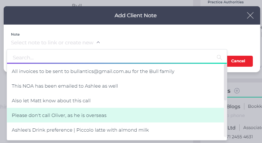Click the search magnifier icon
Image resolution: width=262 pixels, height=143 pixels.
tap(219, 57)
